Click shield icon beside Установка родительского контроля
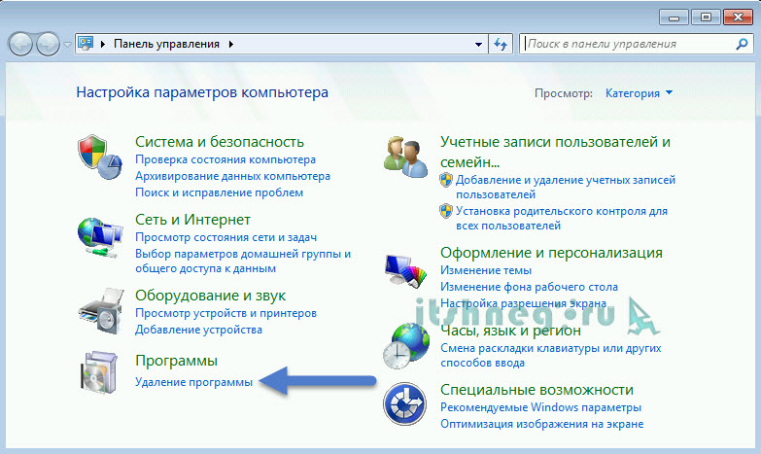Viewport: 761px width, 454px height. point(446,211)
